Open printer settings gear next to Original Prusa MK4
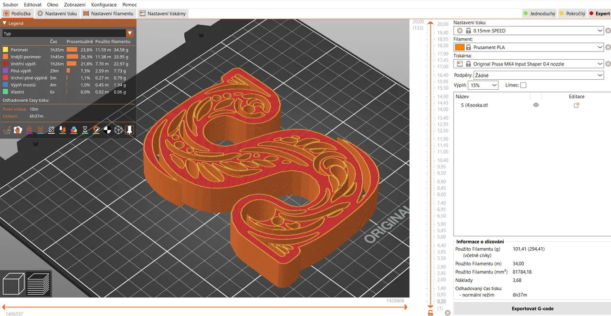 (608, 64)
